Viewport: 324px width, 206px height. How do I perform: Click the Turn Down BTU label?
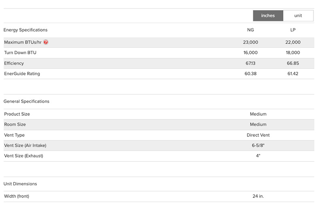(20, 53)
